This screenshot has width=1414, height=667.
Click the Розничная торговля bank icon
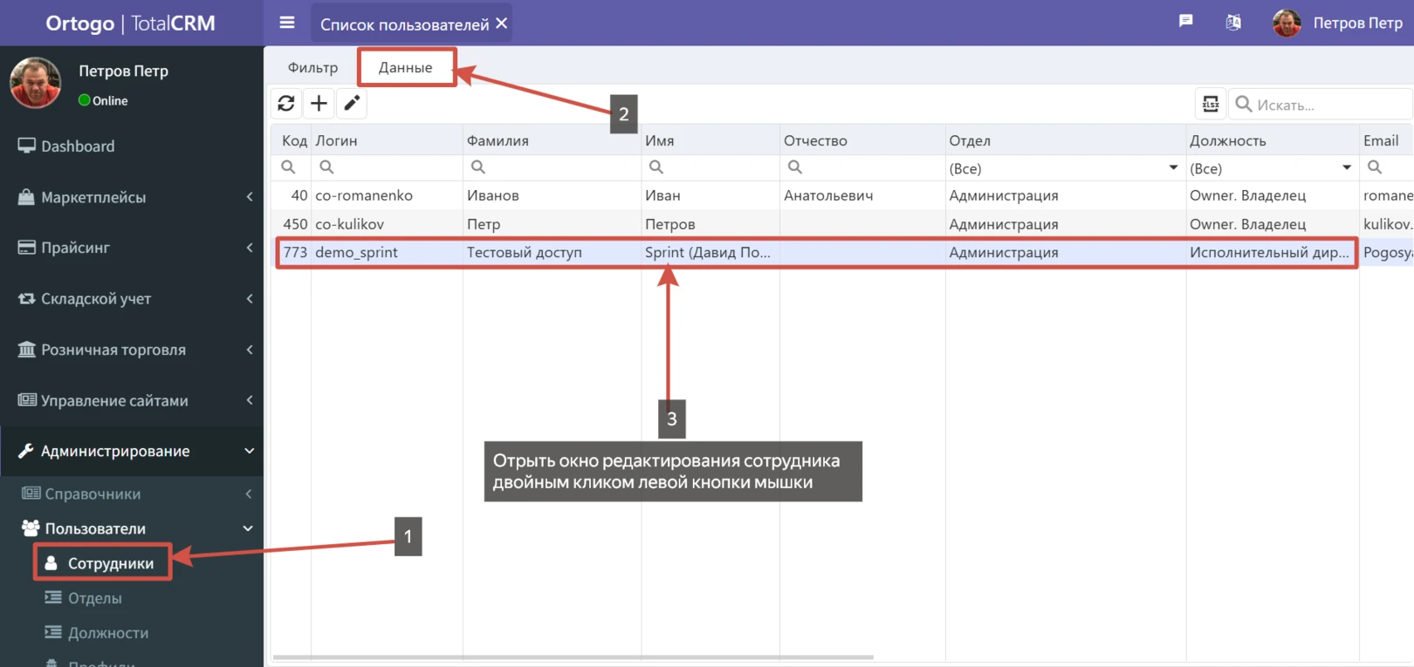(x=27, y=349)
